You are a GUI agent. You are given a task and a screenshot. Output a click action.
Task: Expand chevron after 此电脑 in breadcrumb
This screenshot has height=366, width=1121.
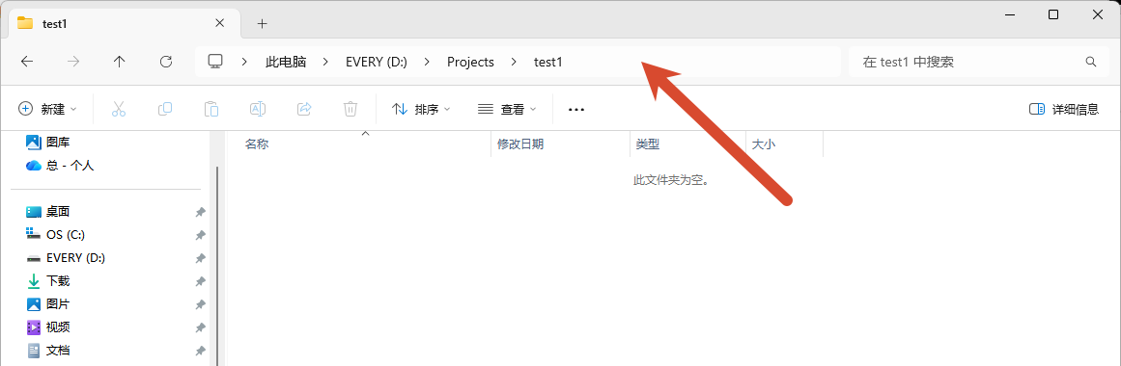click(326, 62)
